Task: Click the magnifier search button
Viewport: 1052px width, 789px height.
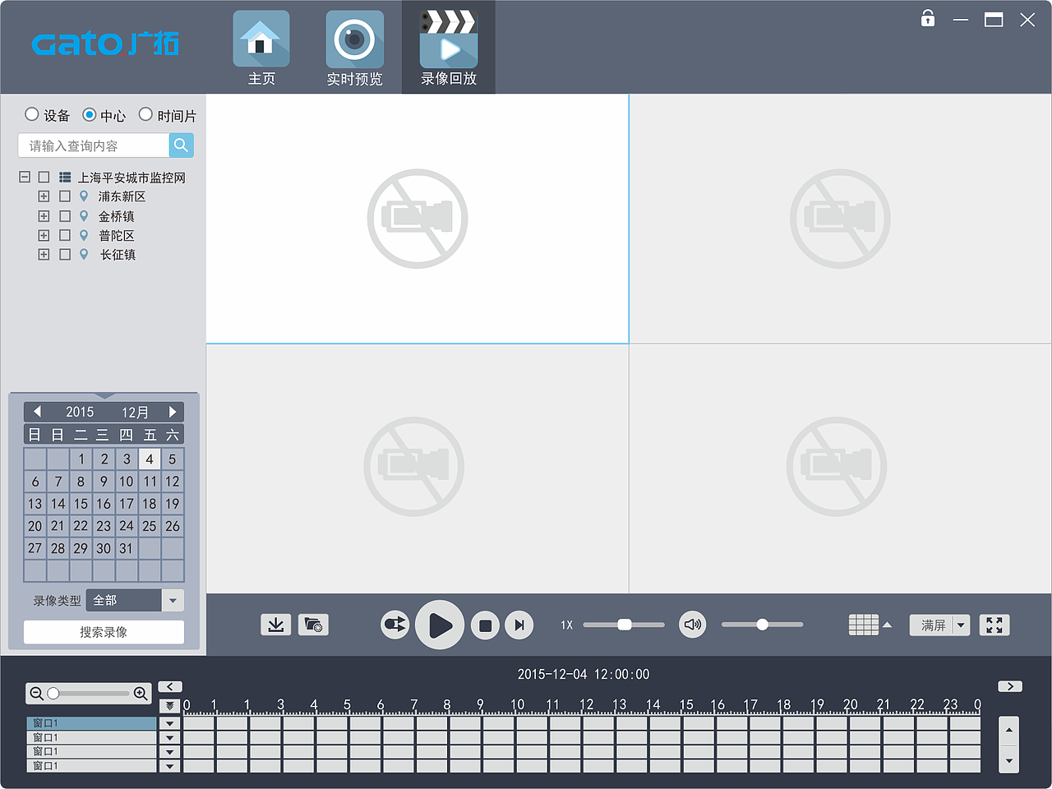Action: click(182, 145)
